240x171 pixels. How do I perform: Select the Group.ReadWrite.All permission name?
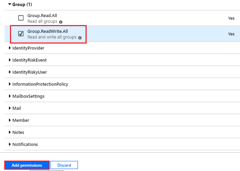48,31
